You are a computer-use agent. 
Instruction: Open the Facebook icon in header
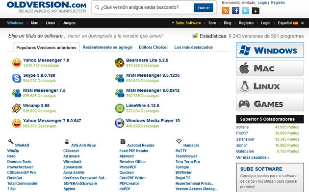pos(235,11)
